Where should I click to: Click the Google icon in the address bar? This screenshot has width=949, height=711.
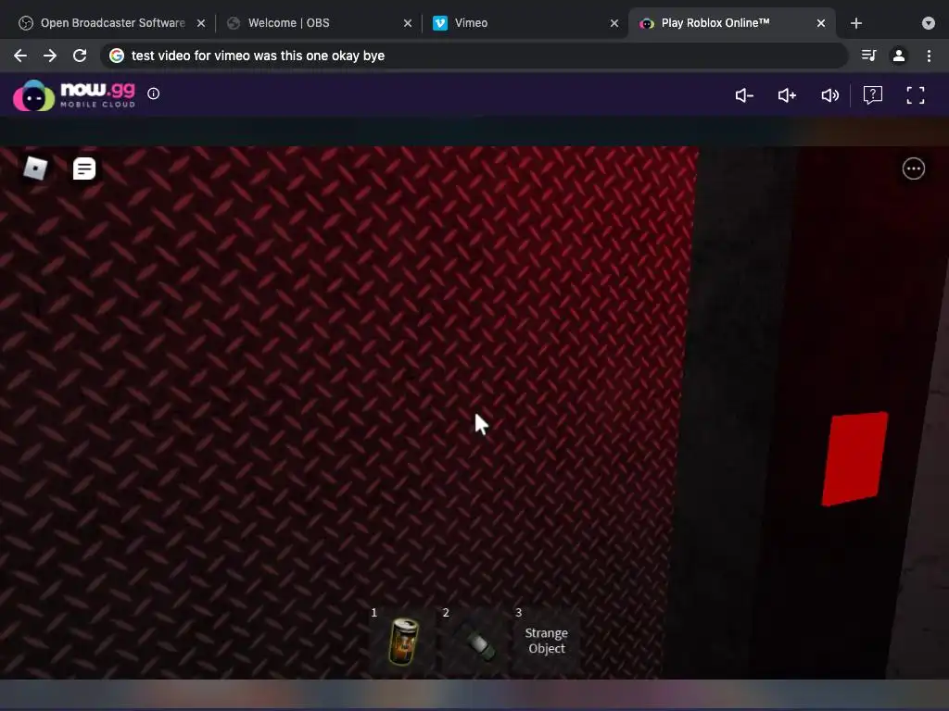click(116, 56)
